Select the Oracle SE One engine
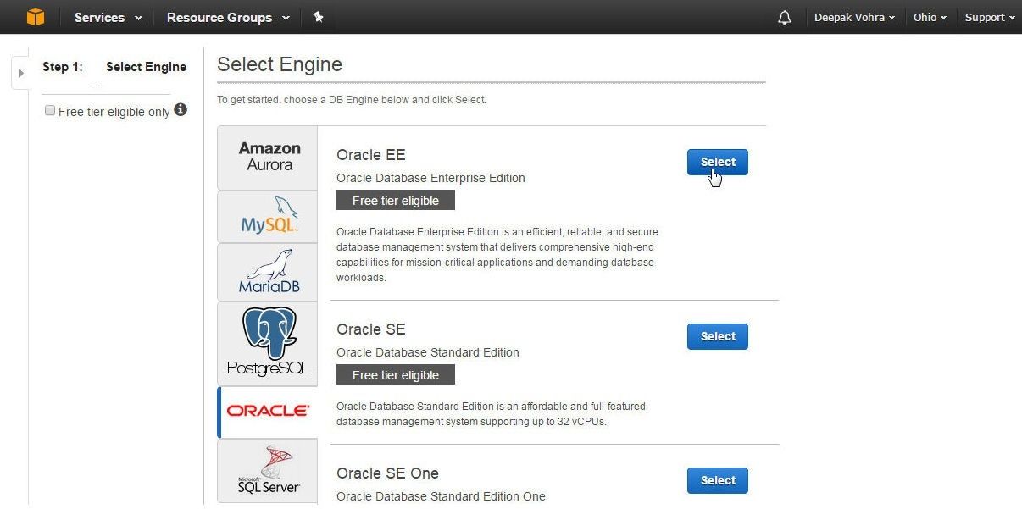This screenshot has width=1022, height=509. [718, 480]
